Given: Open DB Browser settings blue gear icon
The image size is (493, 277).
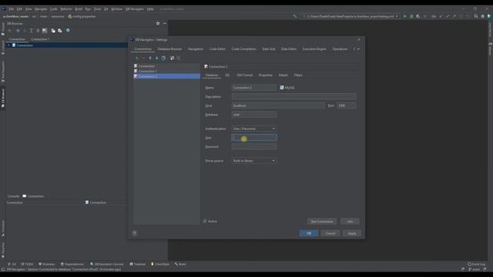Looking at the screenshot, I should 68,31.
